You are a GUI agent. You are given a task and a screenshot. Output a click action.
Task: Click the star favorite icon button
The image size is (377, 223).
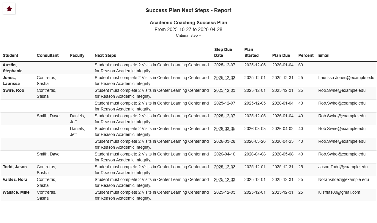[9, 9]
